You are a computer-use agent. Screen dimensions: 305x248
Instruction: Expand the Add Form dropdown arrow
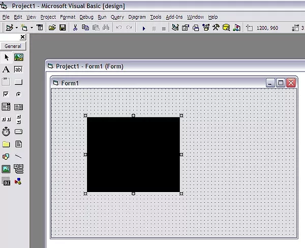[32, 28]
